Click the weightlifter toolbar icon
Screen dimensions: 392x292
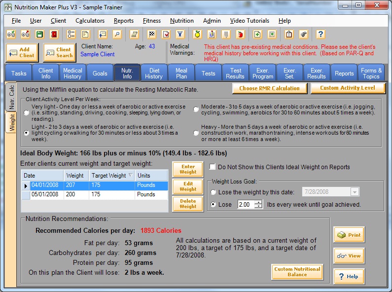pos(180,34)
